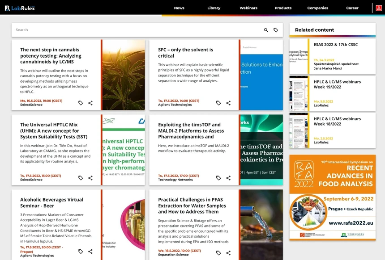Share the Alcoholic Beverages Virtual Seminar
This screenshot has height=260, width=385.
coord(90,252)
